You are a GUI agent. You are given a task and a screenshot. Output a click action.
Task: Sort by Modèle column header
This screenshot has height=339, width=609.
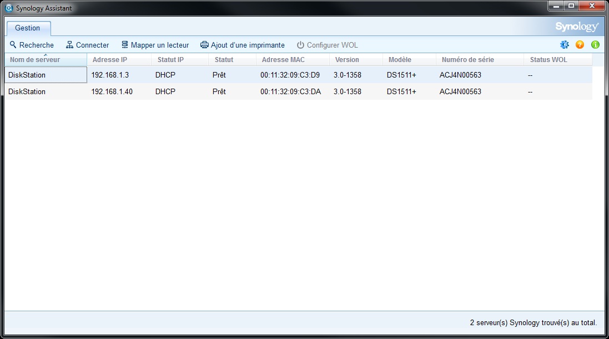(409, 60)
